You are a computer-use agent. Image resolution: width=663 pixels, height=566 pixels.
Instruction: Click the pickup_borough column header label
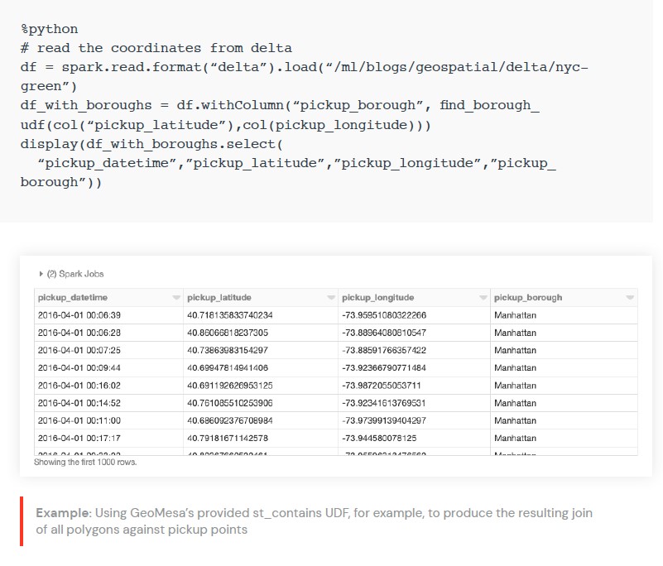point(528,298)
